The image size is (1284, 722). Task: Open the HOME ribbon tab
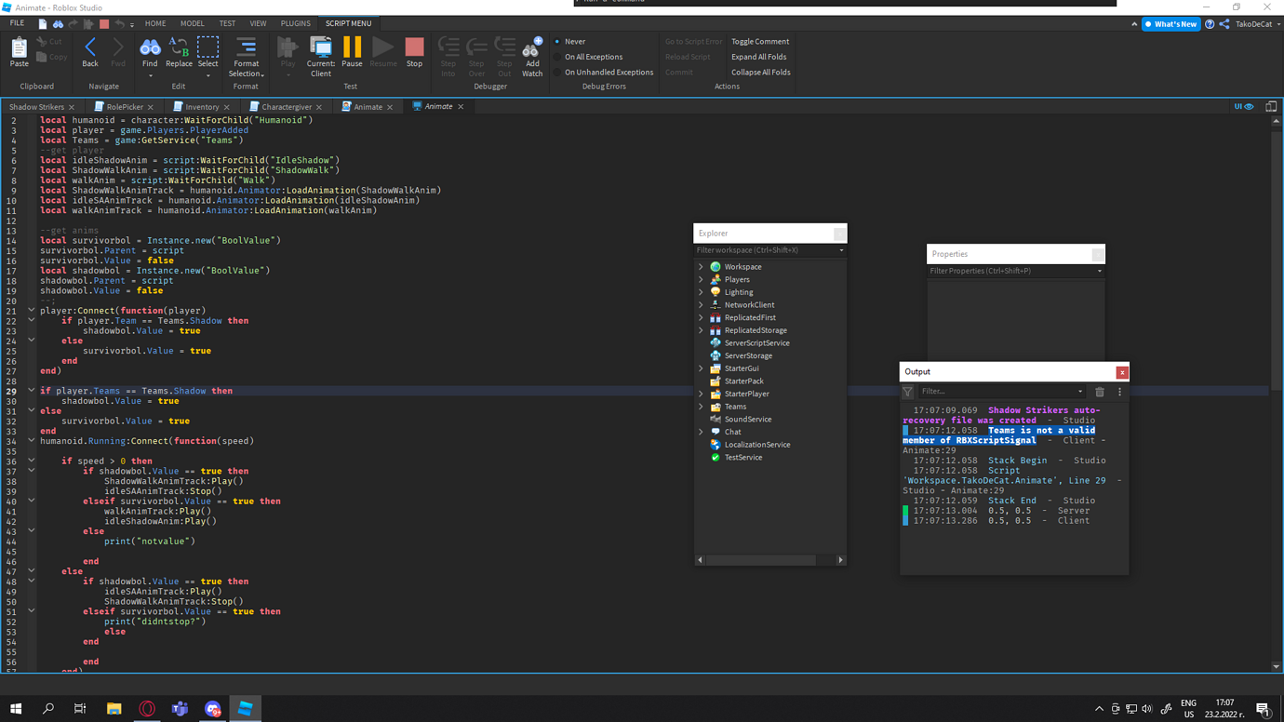(x=155, y=23)
